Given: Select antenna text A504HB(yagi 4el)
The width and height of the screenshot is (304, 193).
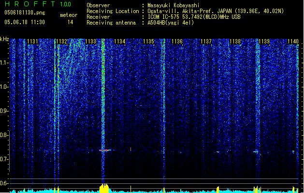Looking at the screenshot, I should coord(171,23).
